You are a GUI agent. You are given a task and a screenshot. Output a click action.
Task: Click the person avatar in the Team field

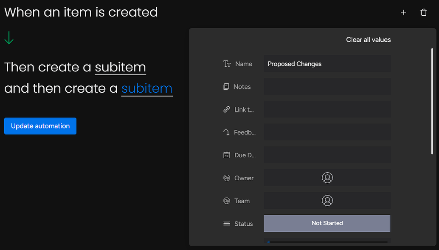[x=327, y=200]
